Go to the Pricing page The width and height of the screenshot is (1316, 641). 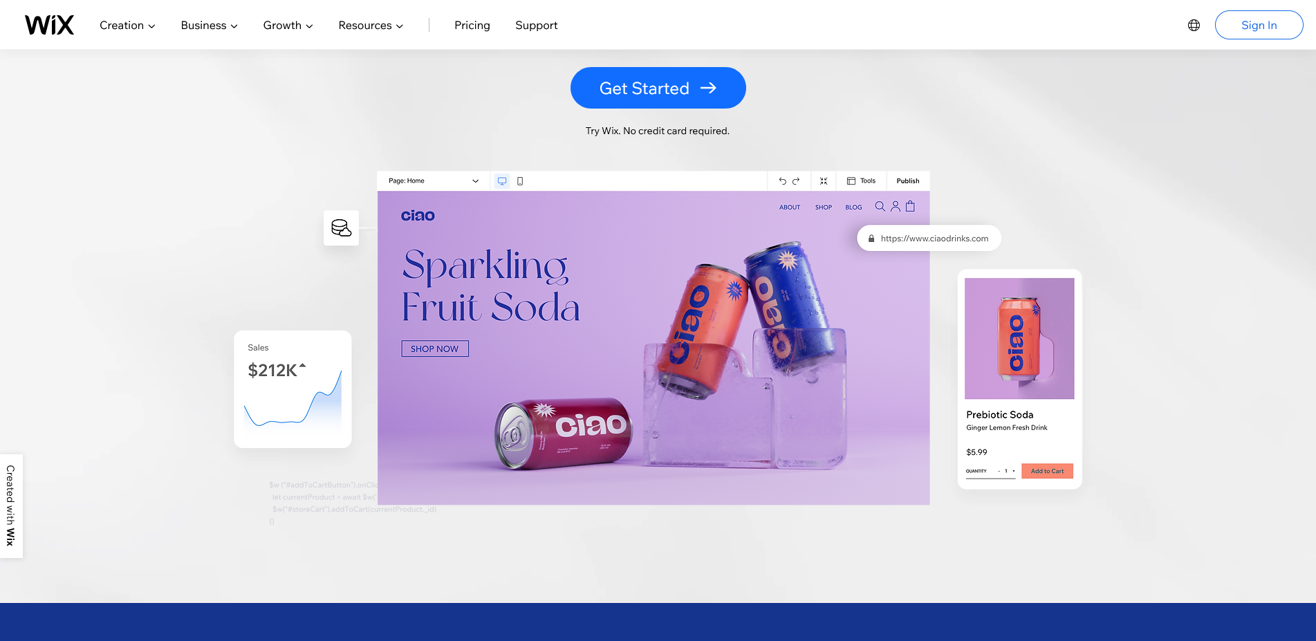[x=472, y=26]
